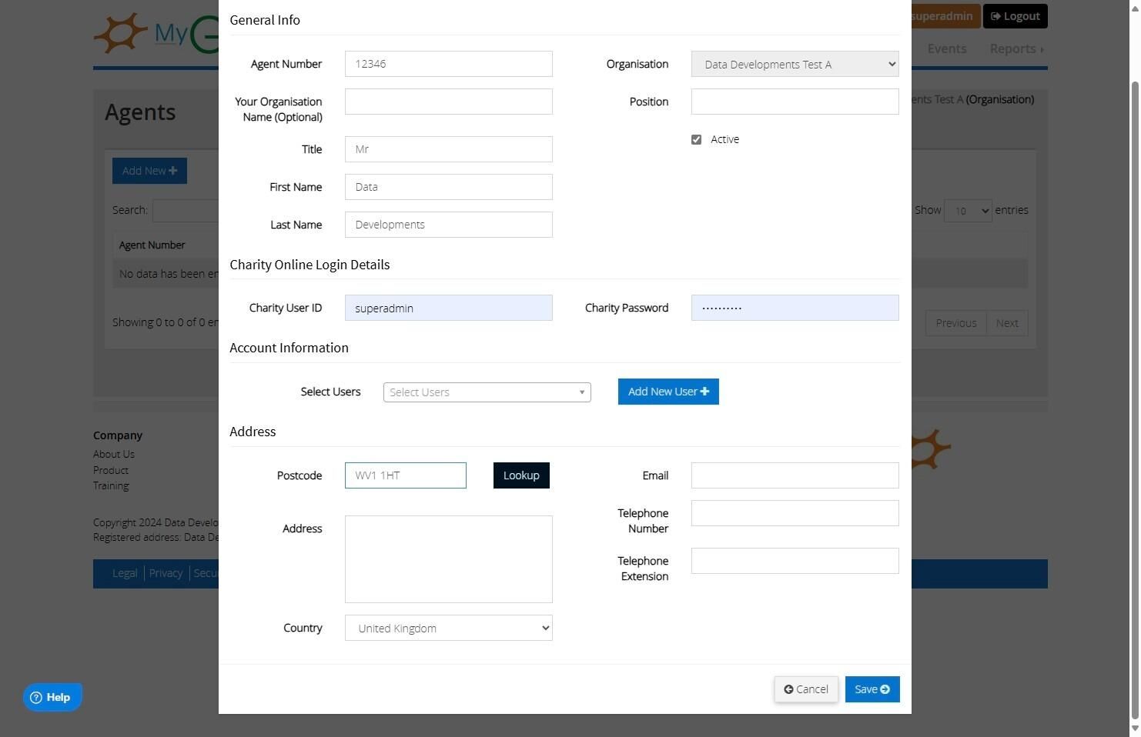The width and height of the screenshot is (1141, 737).
Task: Focus the Email input field
Action: [795, 475]
